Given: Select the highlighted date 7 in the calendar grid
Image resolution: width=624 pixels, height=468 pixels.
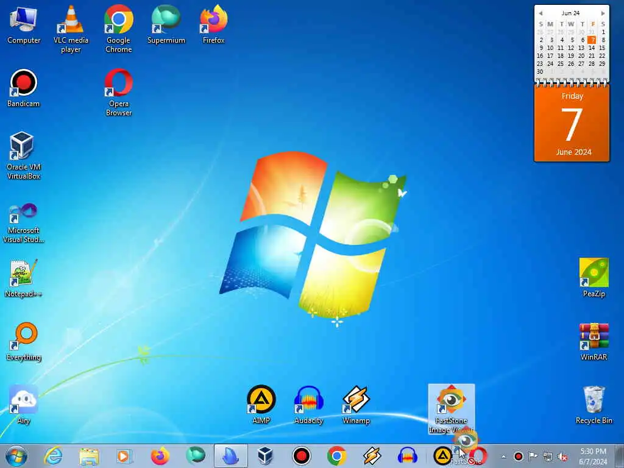Looking at the screenshot, I should (592, 40).
